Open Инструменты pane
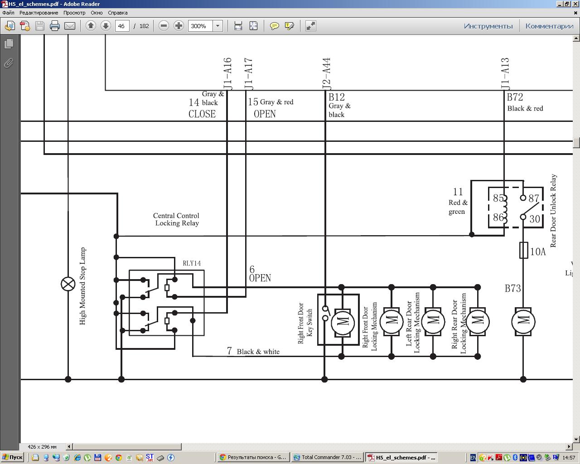Viewport: 580px width, 464px height. click(x=488, y=26)
